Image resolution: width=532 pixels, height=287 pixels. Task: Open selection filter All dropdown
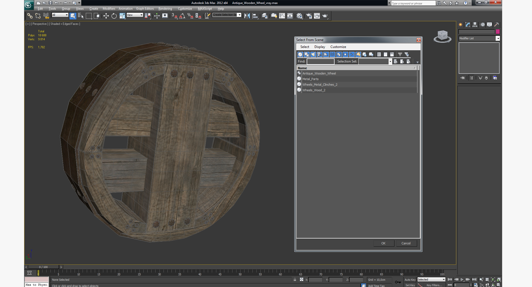[60, 15]
